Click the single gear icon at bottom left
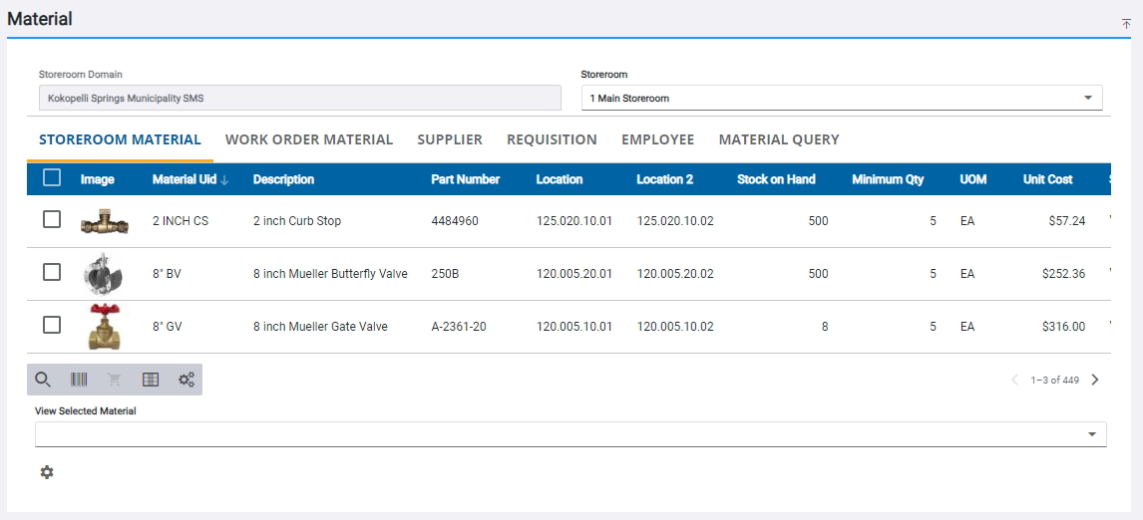 point(47,472)
